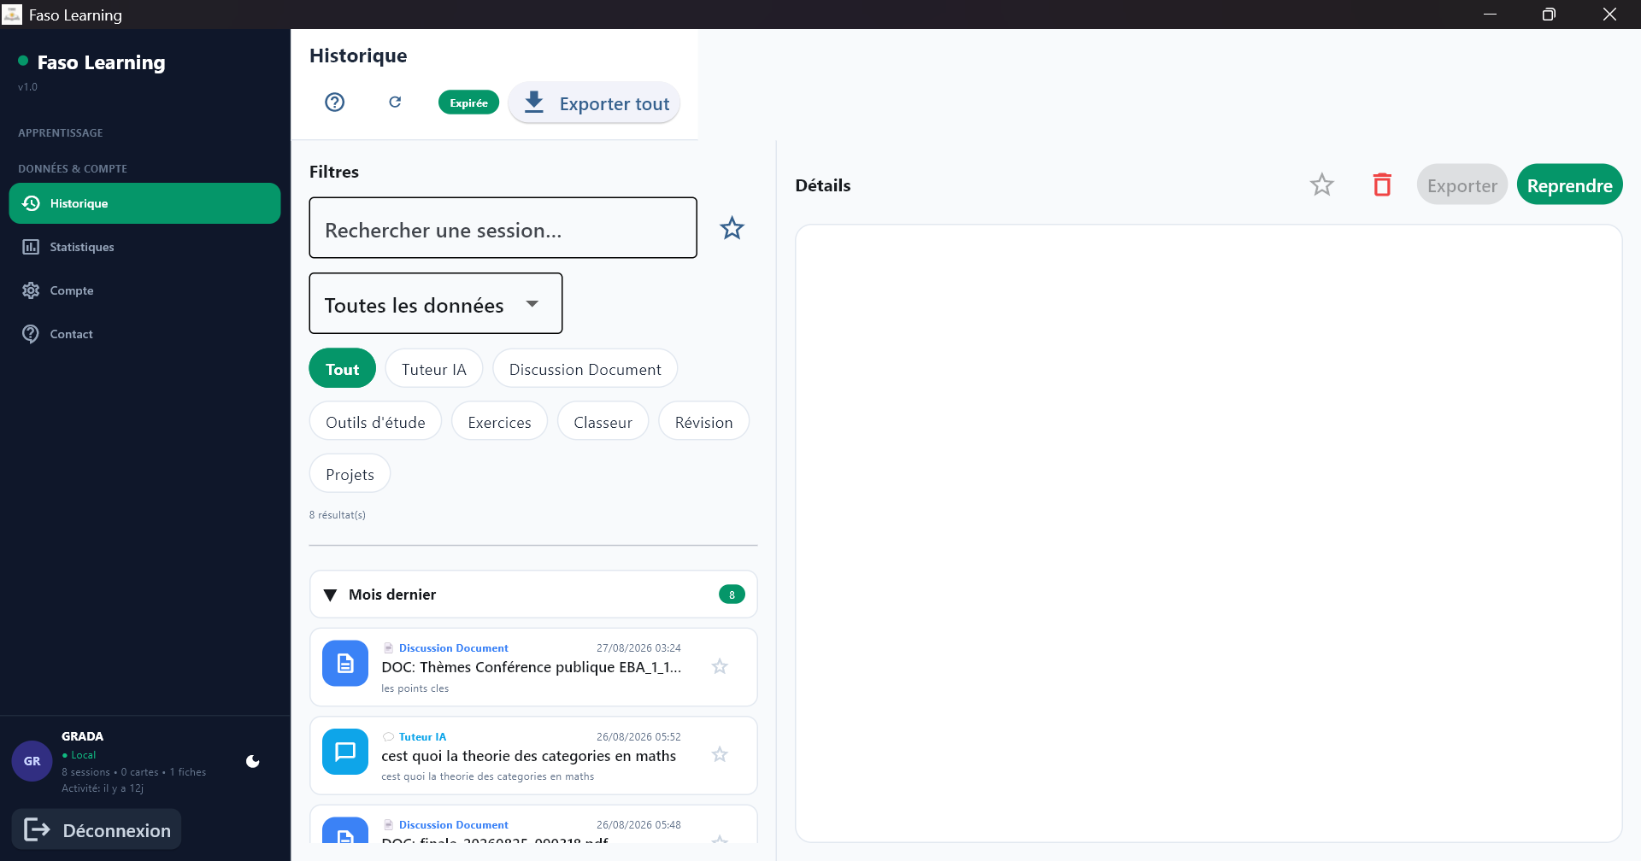
Task: Star the DOC: Thèmes Conférence publique session
Action: [x=720, y=666]
